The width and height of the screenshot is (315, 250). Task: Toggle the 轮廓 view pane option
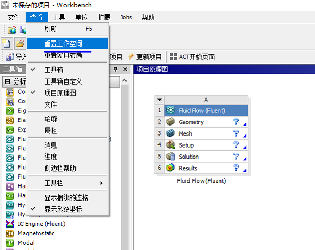tap(68, 119)
